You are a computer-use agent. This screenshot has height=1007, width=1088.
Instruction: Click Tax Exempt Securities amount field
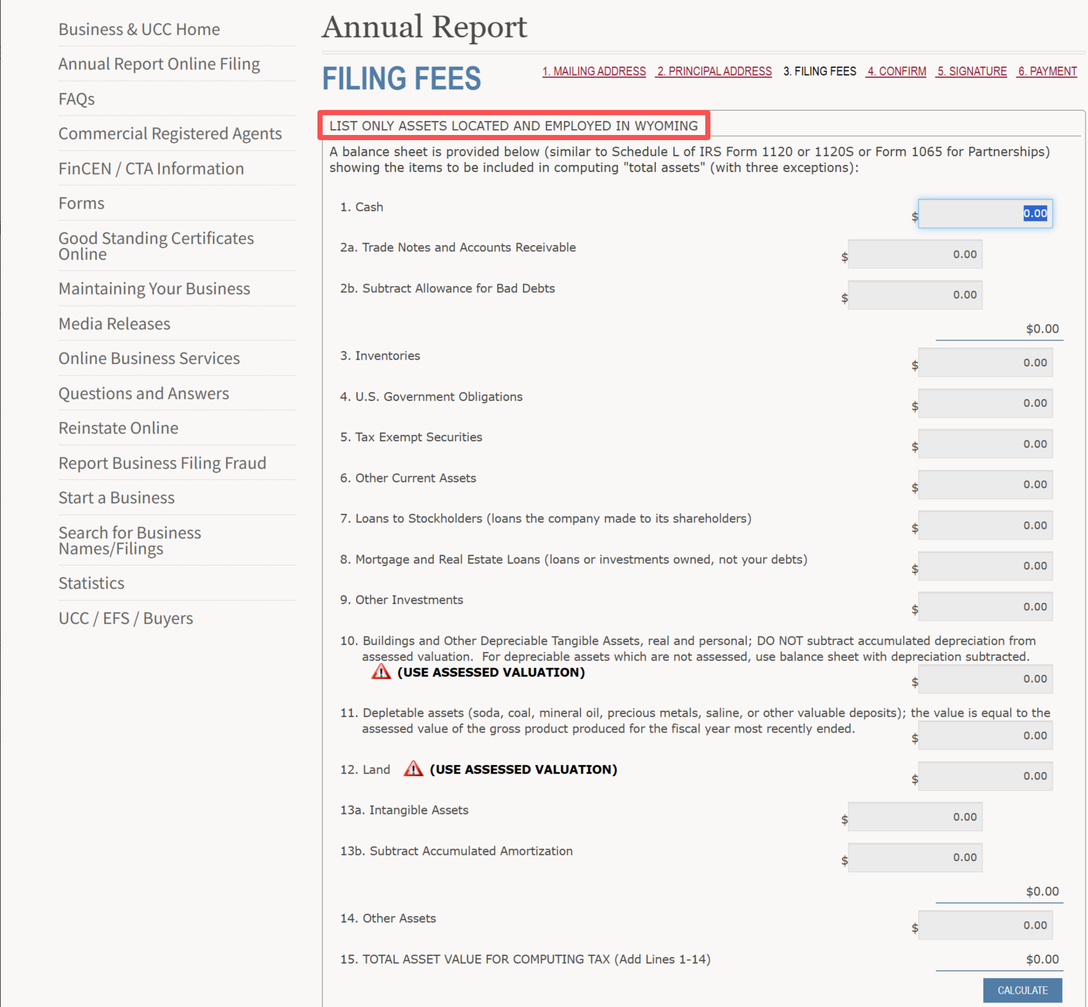coord(986,444)
